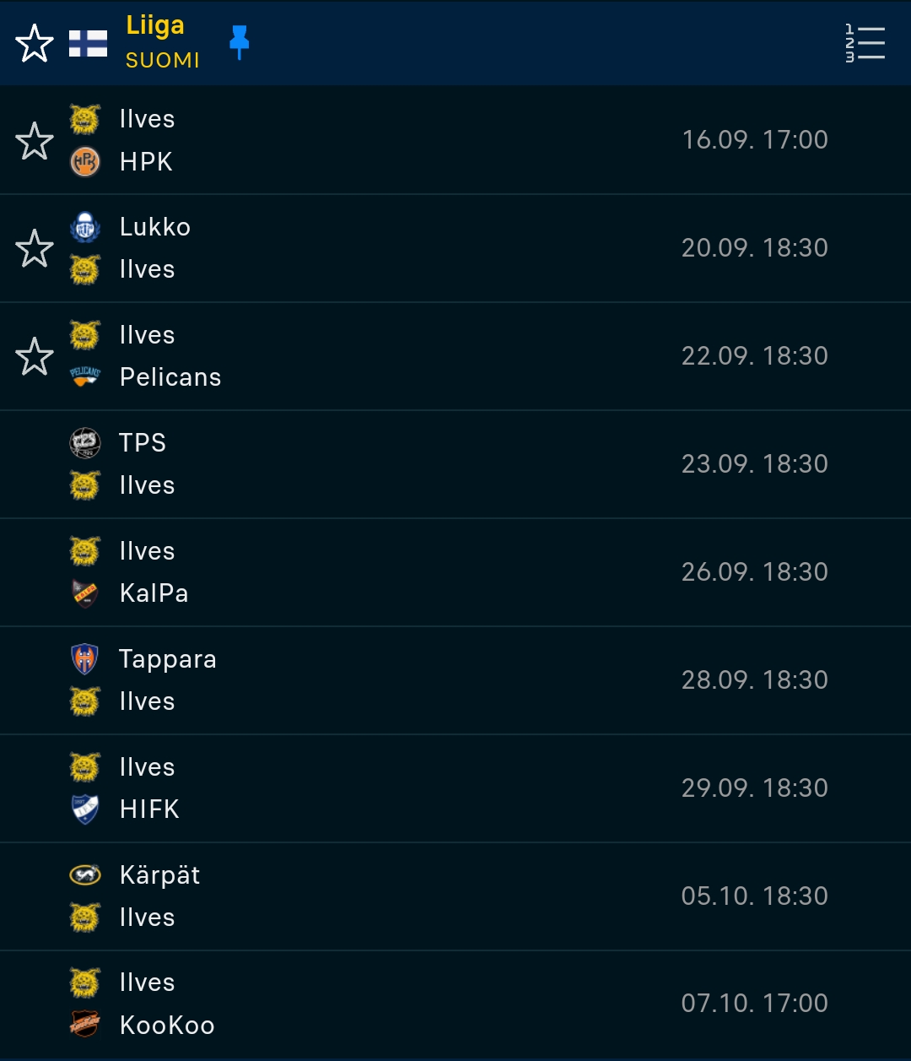Star the Lukko vs Ilves match
The image size is (911, 1061).
(x=35, y=248)
